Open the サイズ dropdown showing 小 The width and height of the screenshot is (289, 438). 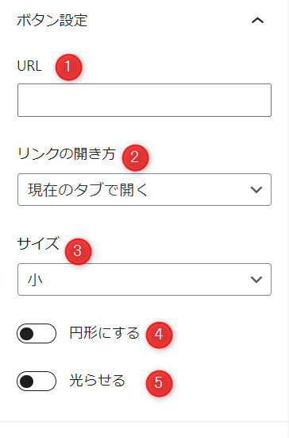pyautogui.click(x=144, y=279)
